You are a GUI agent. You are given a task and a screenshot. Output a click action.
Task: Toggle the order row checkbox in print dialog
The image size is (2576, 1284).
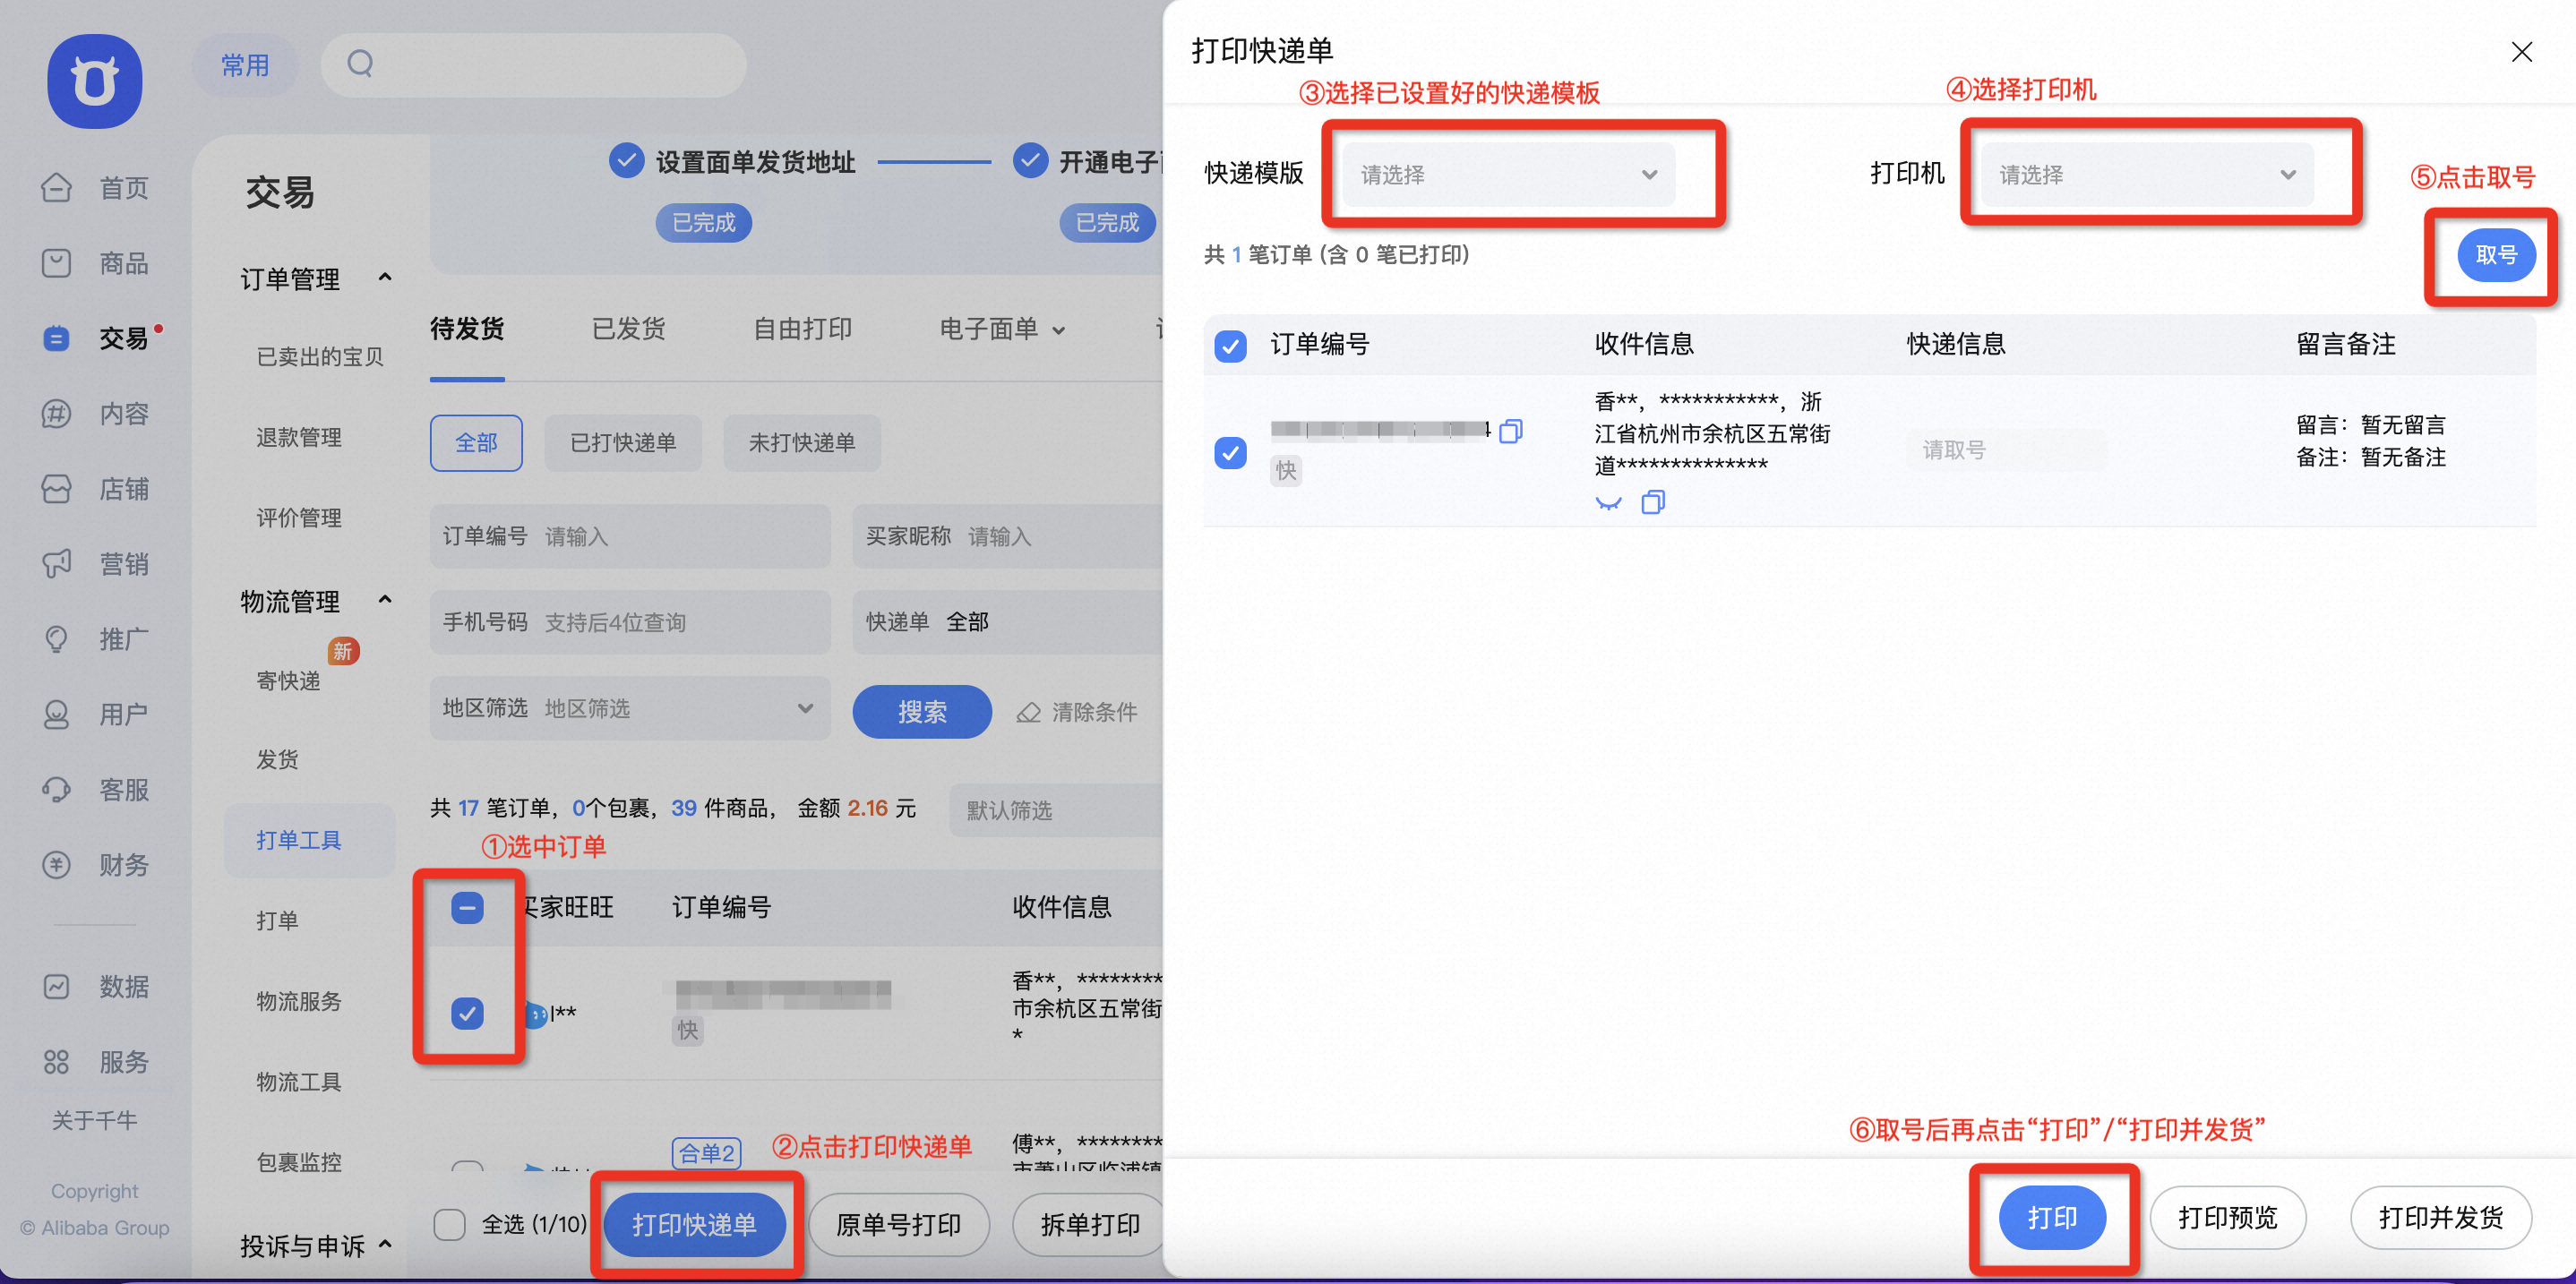pos(1230,453)
